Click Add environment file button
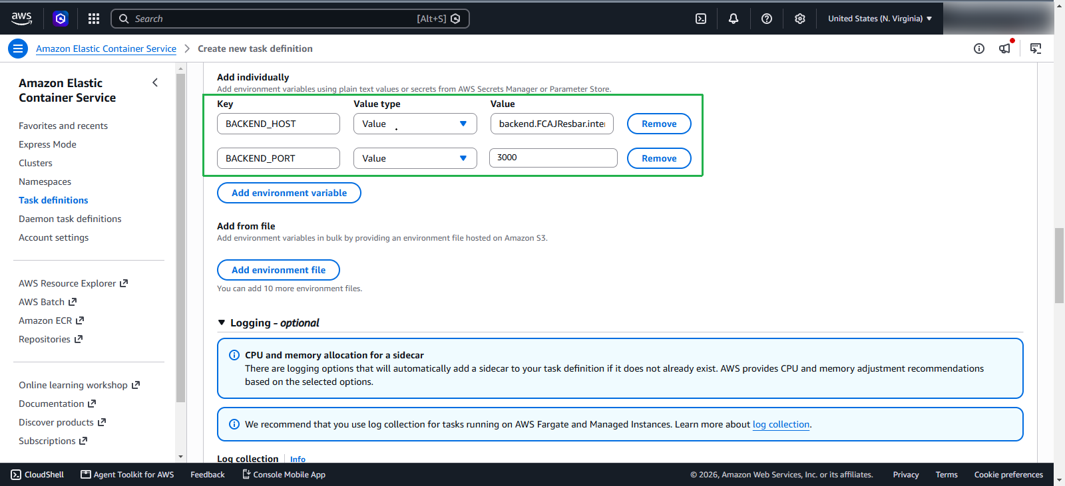Viewport: 1065px width, 486px height. point(278,270)
